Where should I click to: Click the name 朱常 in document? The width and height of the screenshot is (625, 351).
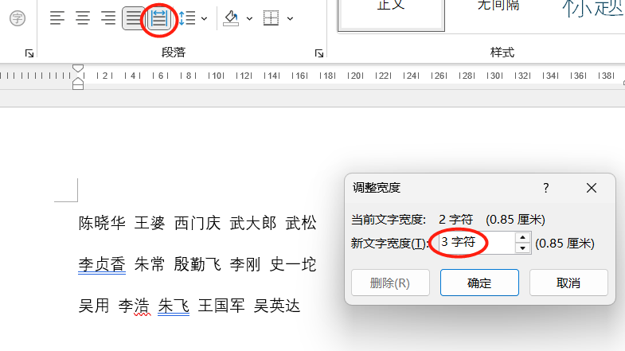click(x=150, y=264)
